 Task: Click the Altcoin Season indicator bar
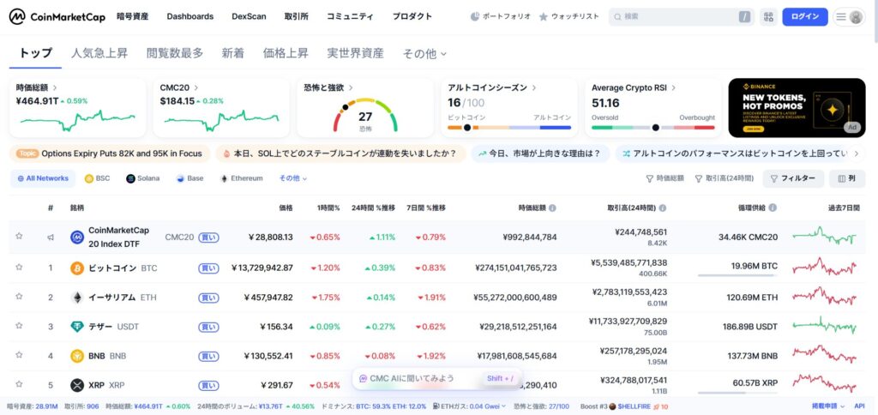click(x=509, y=128)
